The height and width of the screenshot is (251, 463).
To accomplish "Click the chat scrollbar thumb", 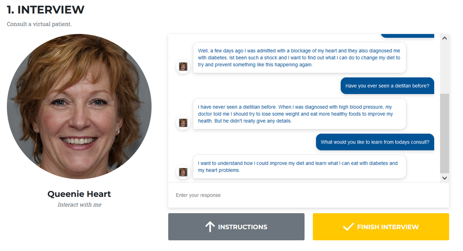I will pos(444,133).
